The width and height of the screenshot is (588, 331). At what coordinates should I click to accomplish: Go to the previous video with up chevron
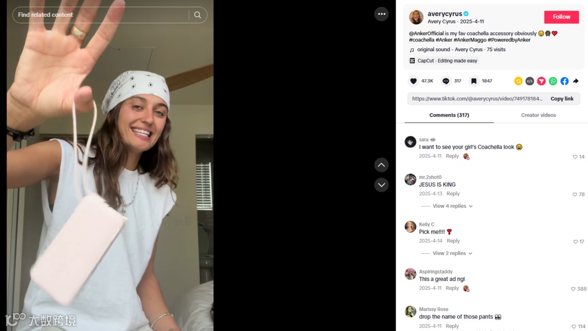[381, 165]
